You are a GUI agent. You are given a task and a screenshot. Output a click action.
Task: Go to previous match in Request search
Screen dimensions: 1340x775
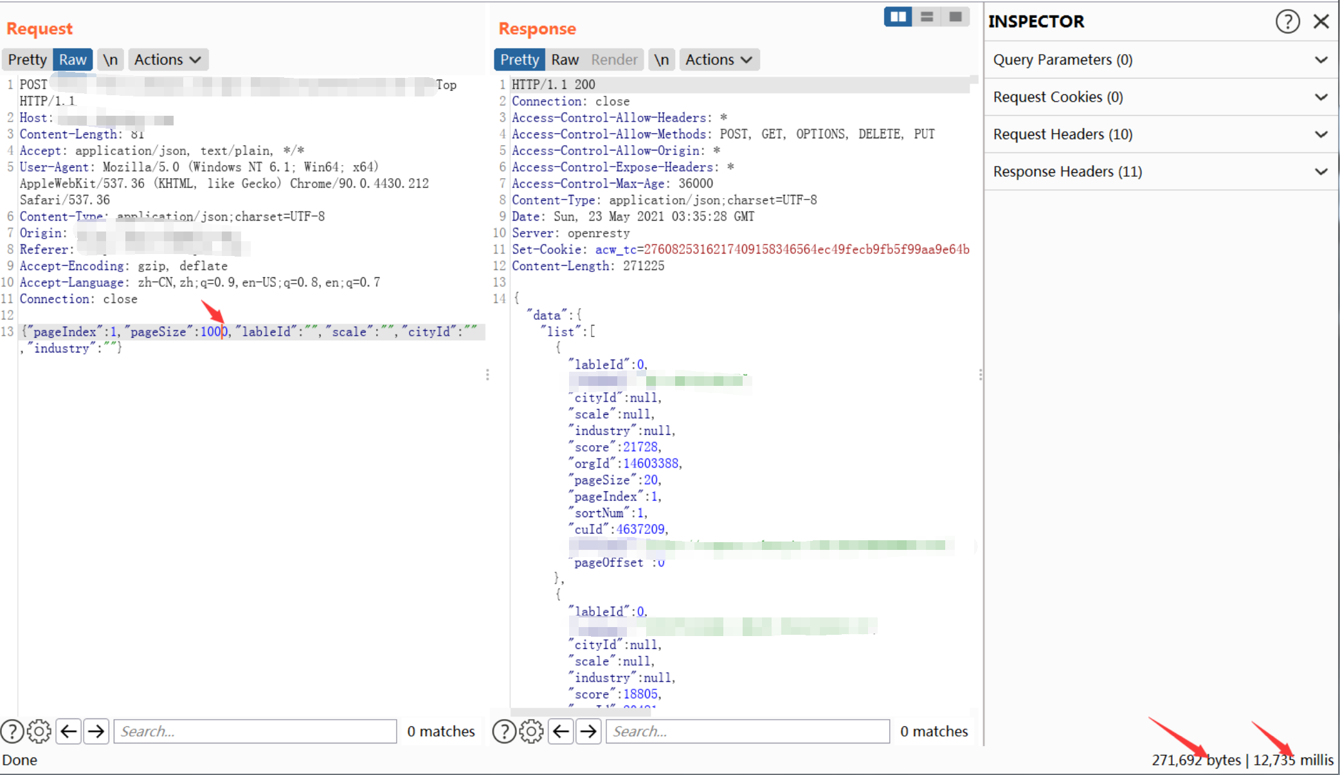69,731
